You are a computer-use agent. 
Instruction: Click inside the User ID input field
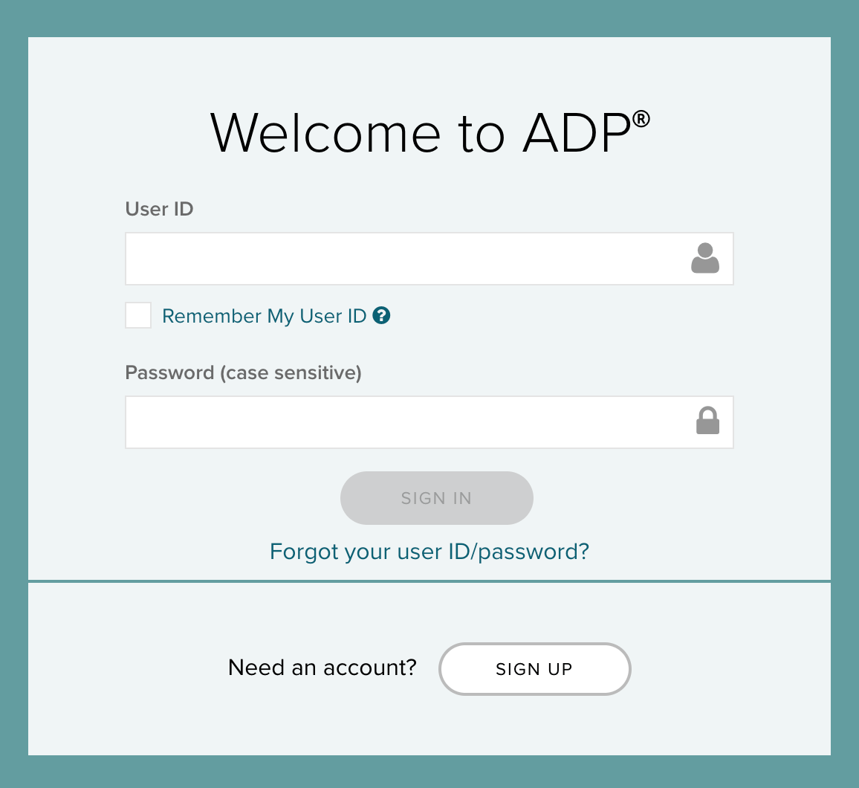click(409, 258)
